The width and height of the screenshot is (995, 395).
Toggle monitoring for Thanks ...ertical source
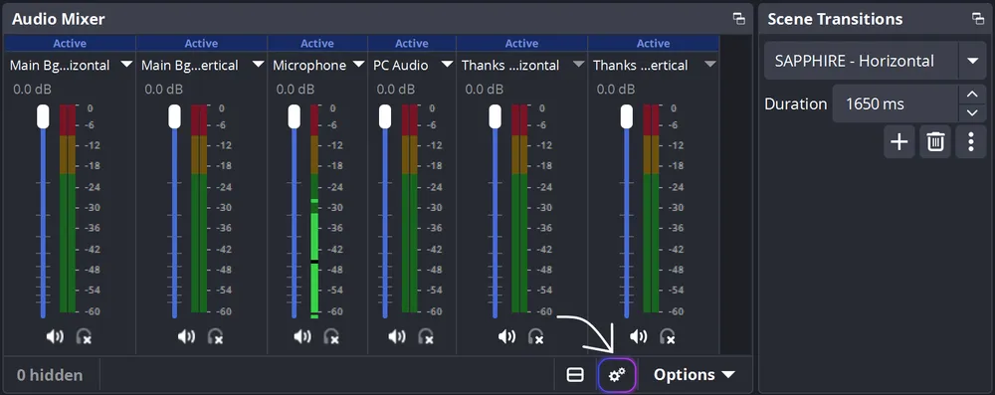pos(667,336)
